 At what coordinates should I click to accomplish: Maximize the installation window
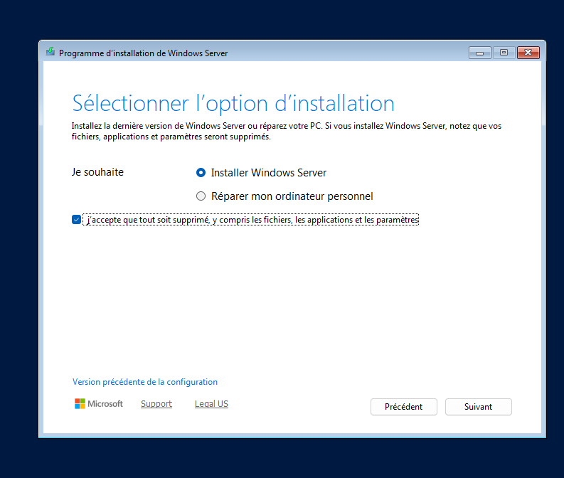tap(504, 53)
